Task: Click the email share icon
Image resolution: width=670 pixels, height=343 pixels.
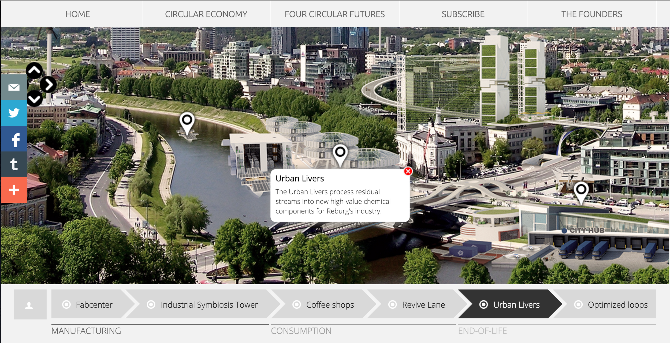Action: pos(14,87)
